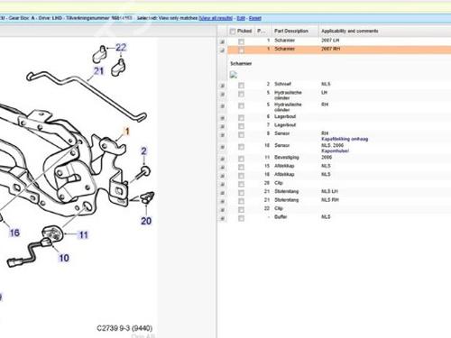The height and width of the screenshot is (338, 451).
Task: Check the box for Scharnier 2007 LH
Action: [241, 41]
